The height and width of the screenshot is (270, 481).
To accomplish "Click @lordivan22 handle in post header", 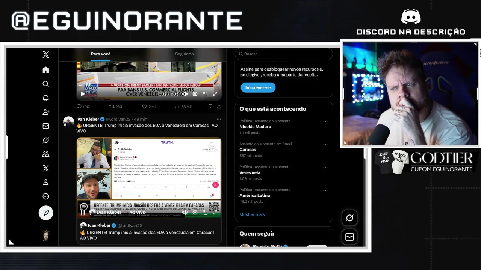I will pos(118,119).
